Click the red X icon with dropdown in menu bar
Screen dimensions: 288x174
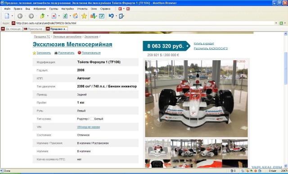(x=120, y=9)
